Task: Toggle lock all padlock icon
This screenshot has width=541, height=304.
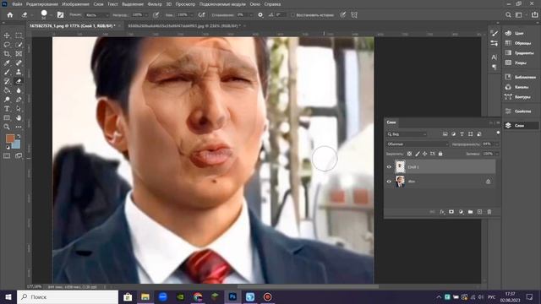Action: click(440, 154)
